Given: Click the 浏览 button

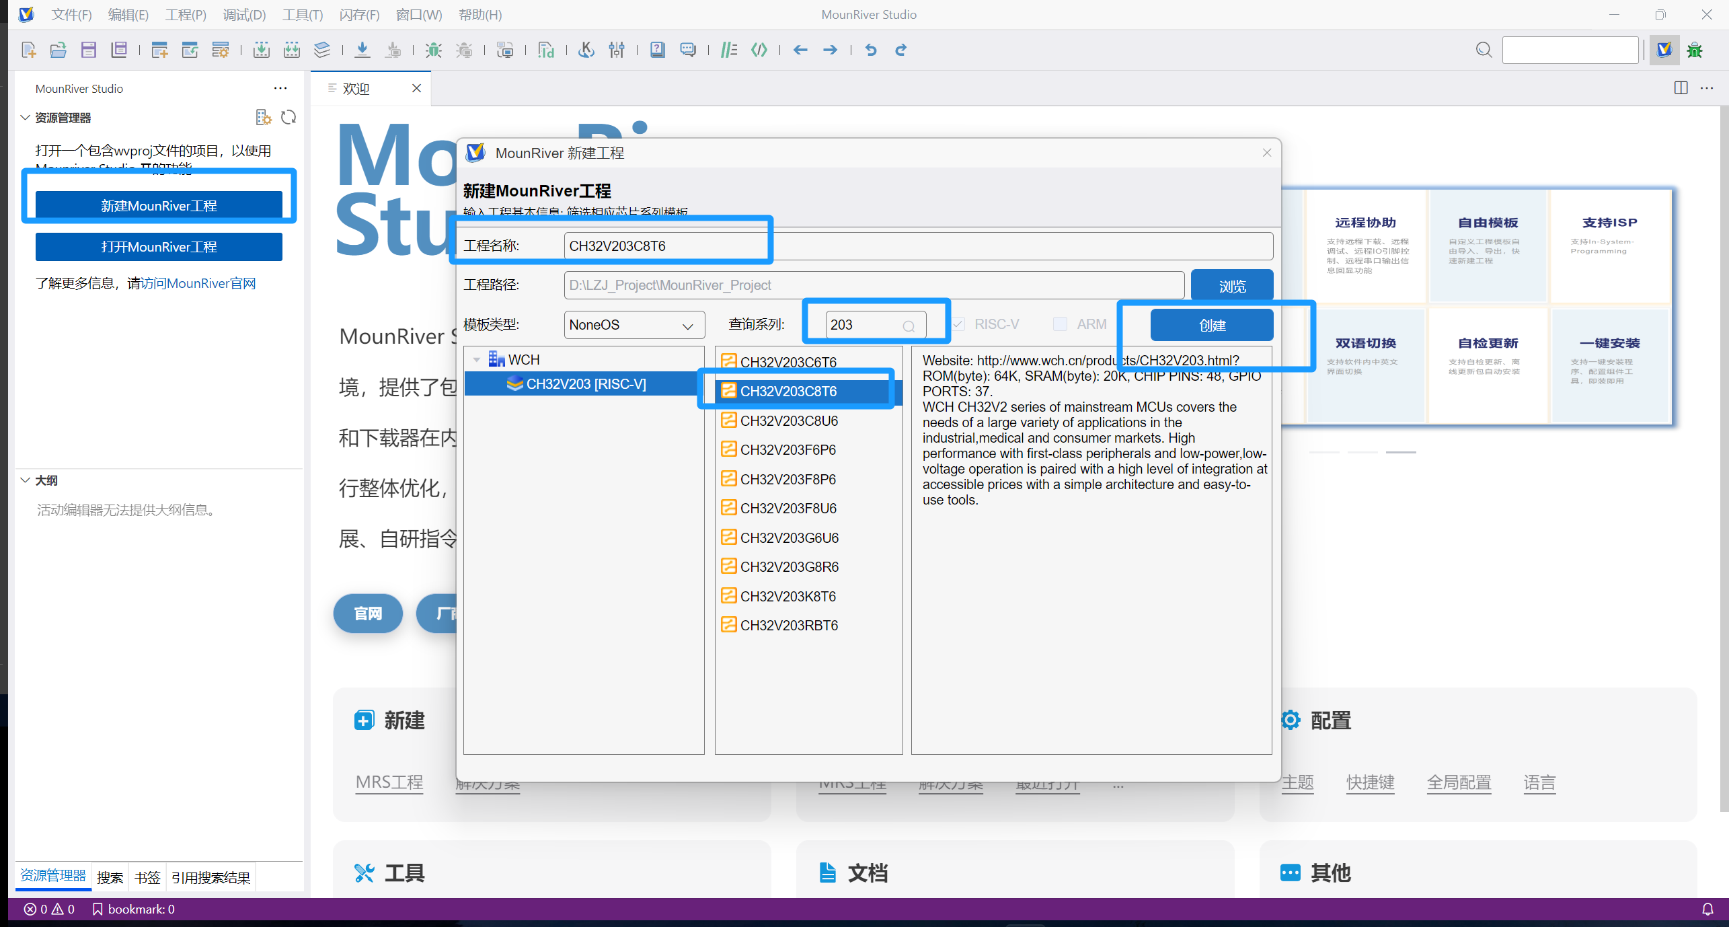Looking at the screenshot, I should 1232,285.
